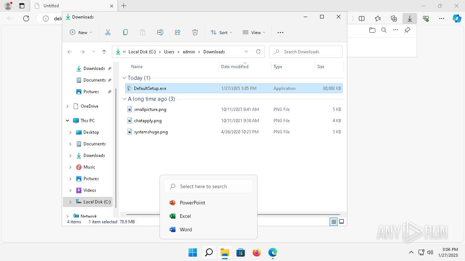The width and height of the screenshot is (465, 261).
Task: Go back with Explorer's back arrow
Action: coord(70,52)
